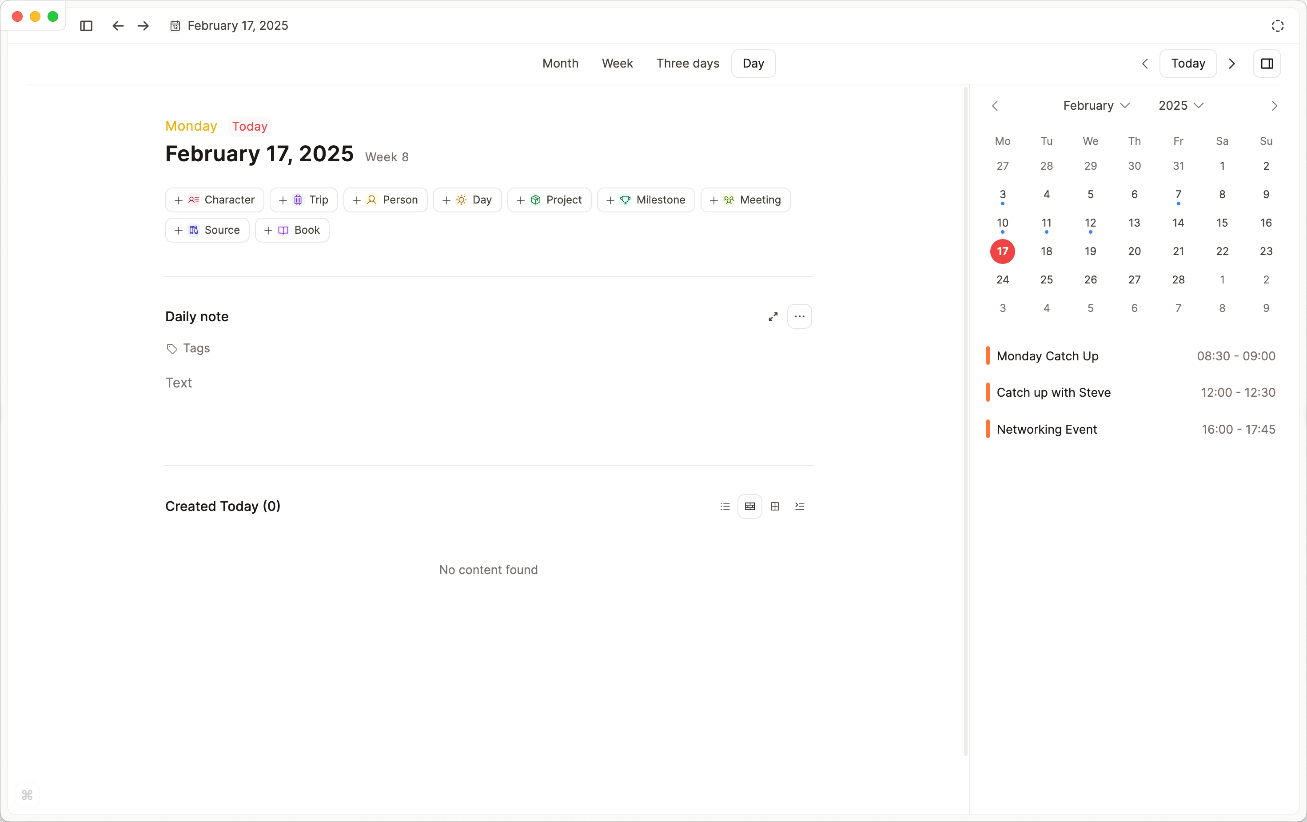1307x822 pixels.
Task: Switch to the Week view tab
Action: point(617,64)
